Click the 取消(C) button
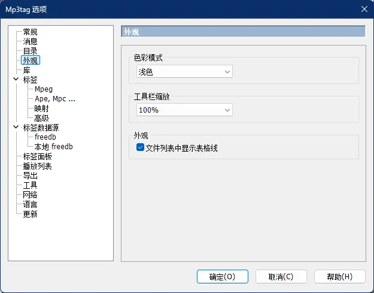Screen dimensions: 374x293 click(281, 276)
